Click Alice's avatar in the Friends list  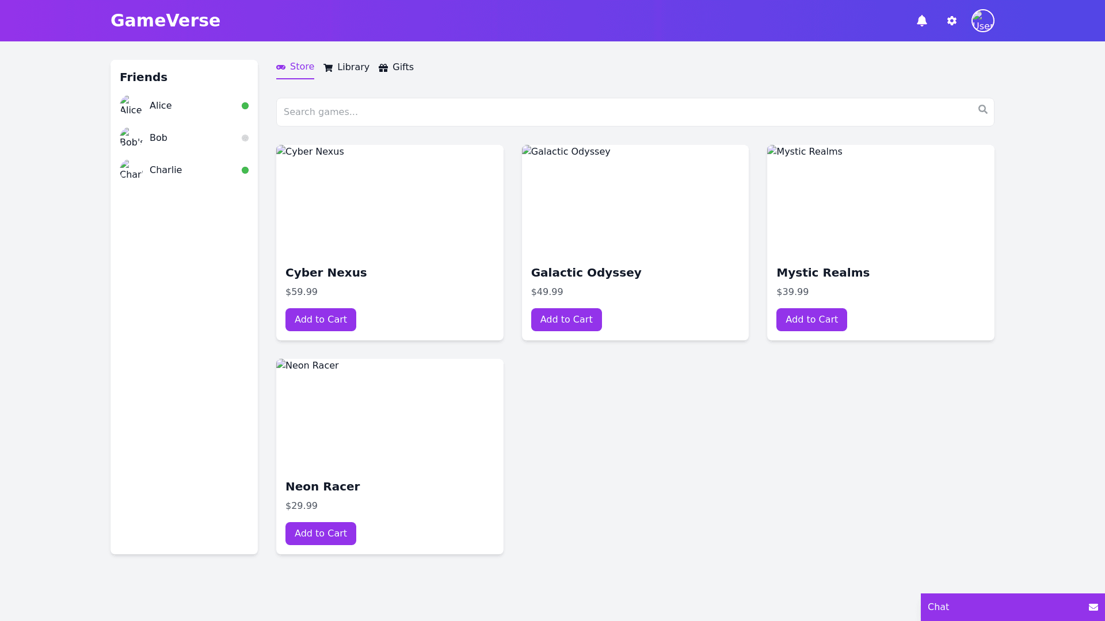tap(131, 106)
